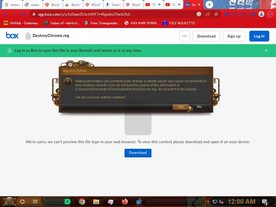276x207 pixels.
Task: Open the 'GitHub - Enderma...' bookmark
Action: (x=22, y=23)
